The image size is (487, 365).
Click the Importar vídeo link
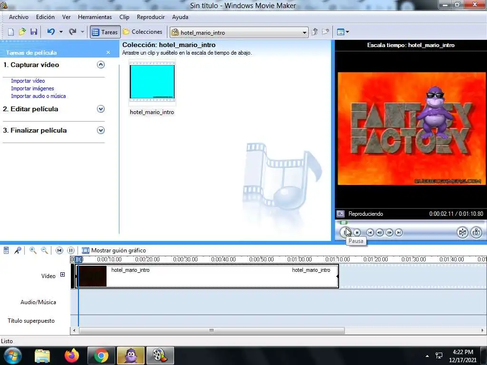pyautogui.click(x=28, y=81)
